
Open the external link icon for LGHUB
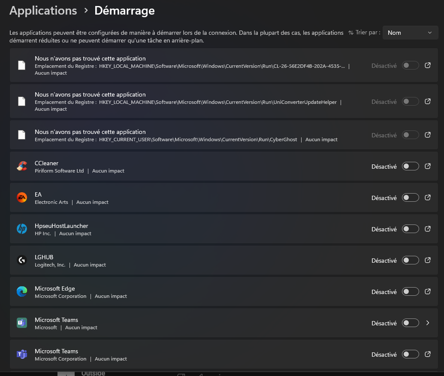[428, 260]
